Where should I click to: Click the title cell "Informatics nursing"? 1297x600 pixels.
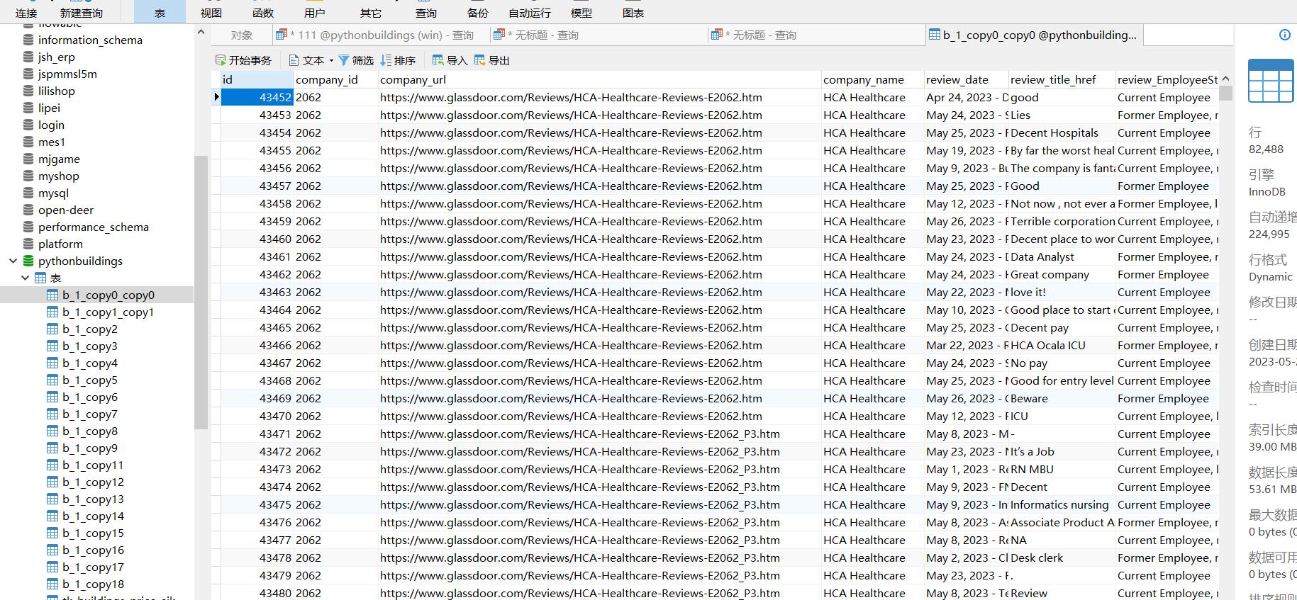pyautogui.click(x=1062, y=504)
